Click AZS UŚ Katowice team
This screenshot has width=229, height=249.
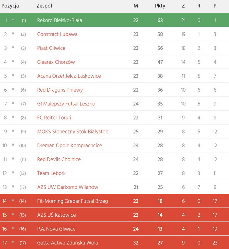(x=56, y=215)
